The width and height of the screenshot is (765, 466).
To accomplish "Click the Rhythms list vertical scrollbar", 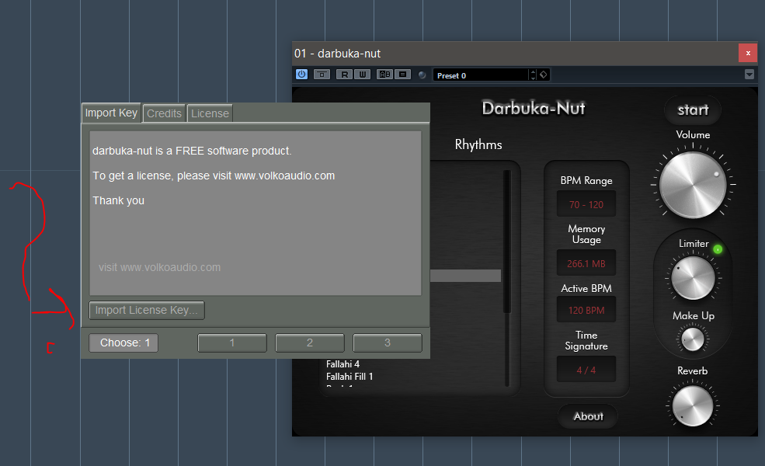I will click(x=507, y=278).
